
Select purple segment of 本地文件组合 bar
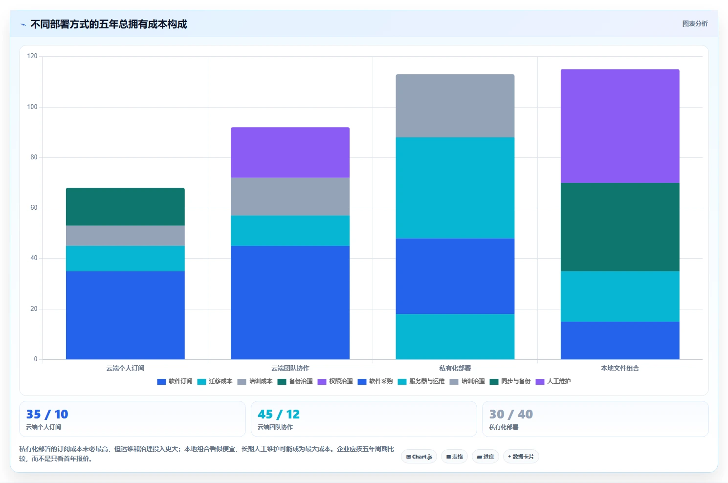pyautogui.click(x=620, y=126)
